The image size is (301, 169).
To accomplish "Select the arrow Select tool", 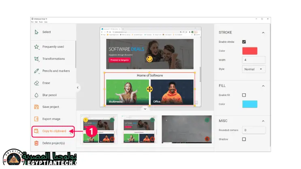I will click(x=36, y=32).
